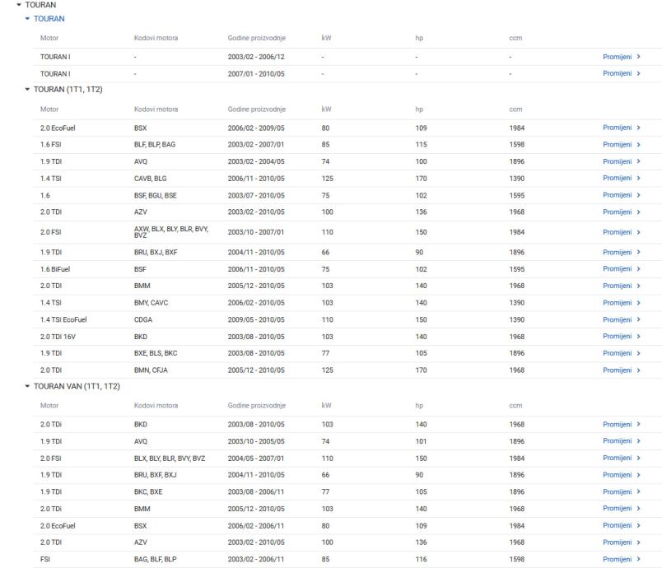Click date cell 2003/07 - 2010/05
The image size is (662, 568).
point(256,195)
